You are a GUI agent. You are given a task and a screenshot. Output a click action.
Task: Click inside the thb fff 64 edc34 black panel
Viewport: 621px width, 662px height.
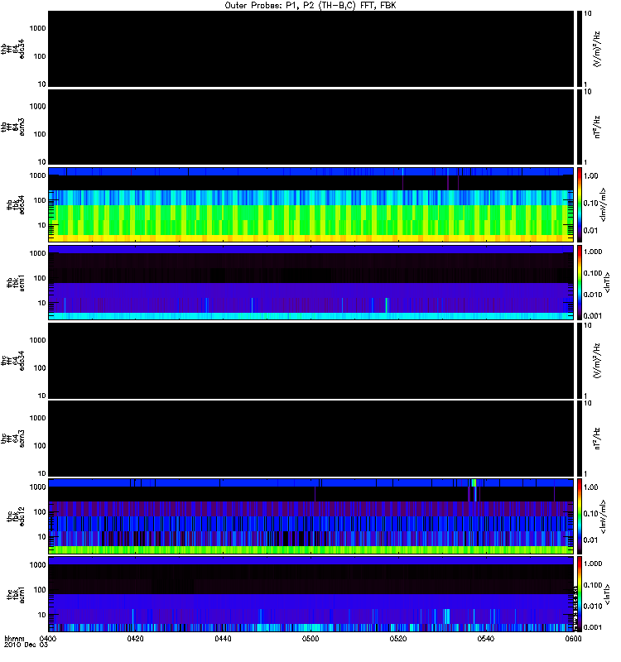tap(310, 49)
